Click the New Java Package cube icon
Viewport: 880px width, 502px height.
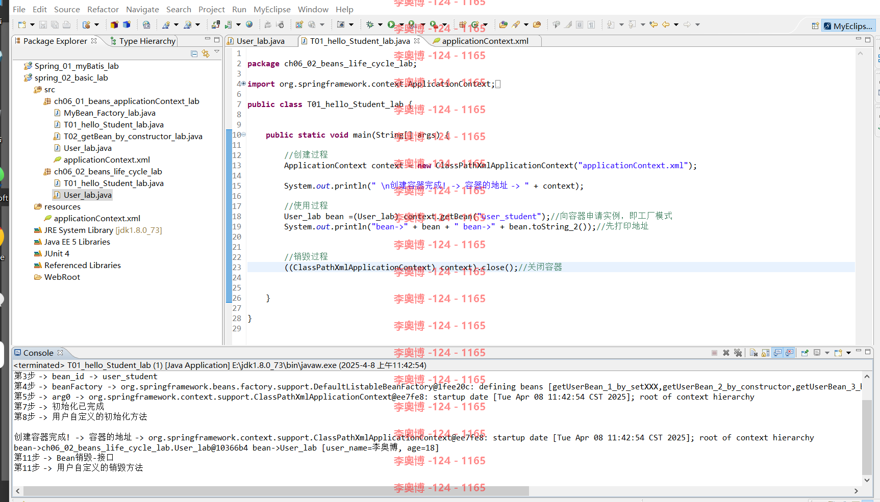[x=115, y=24]
